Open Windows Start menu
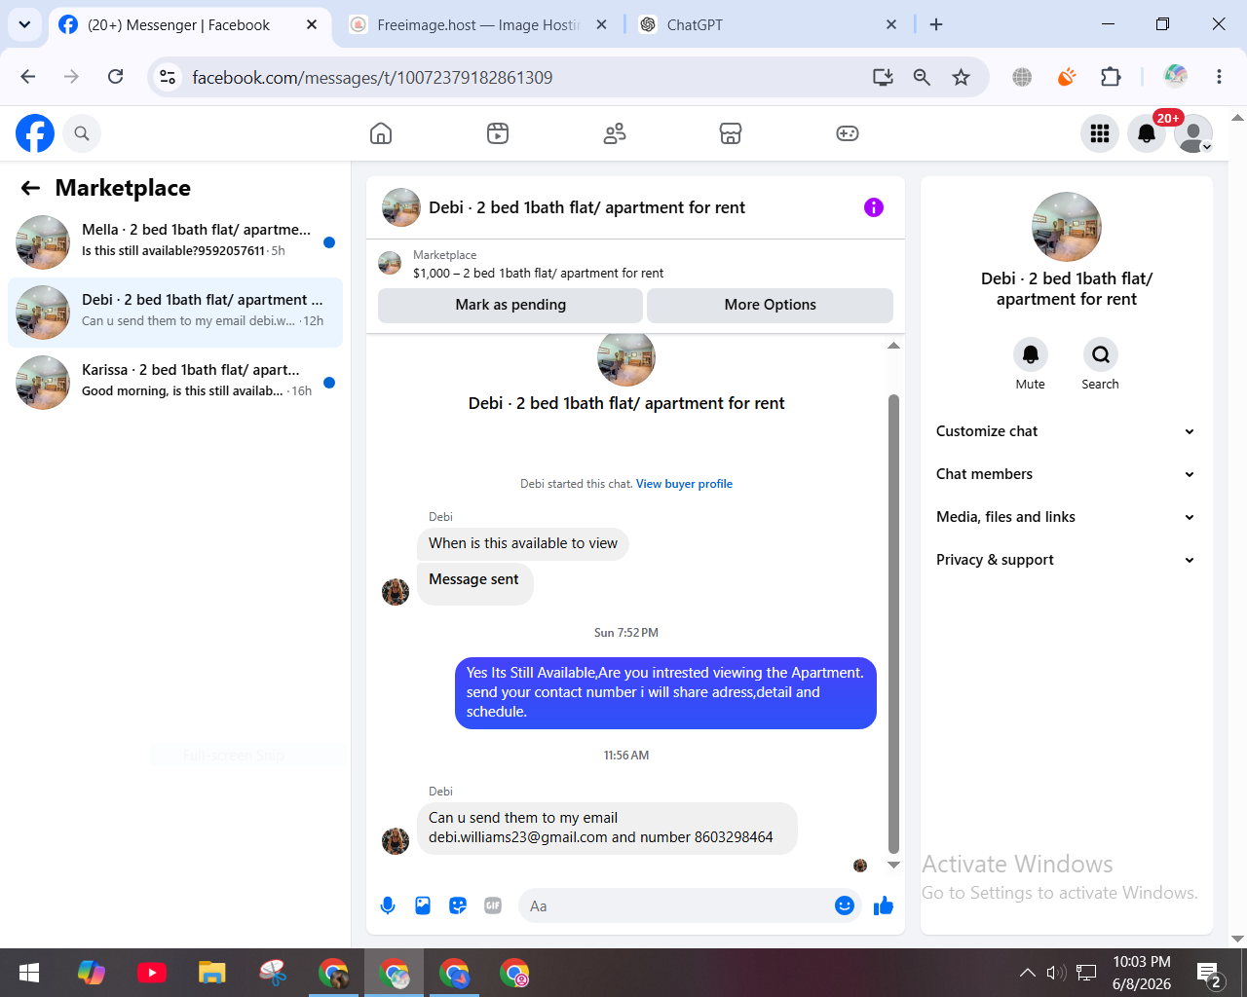Screen dimensions: 1247x997 pyautogui.click(x=29, y=973)
